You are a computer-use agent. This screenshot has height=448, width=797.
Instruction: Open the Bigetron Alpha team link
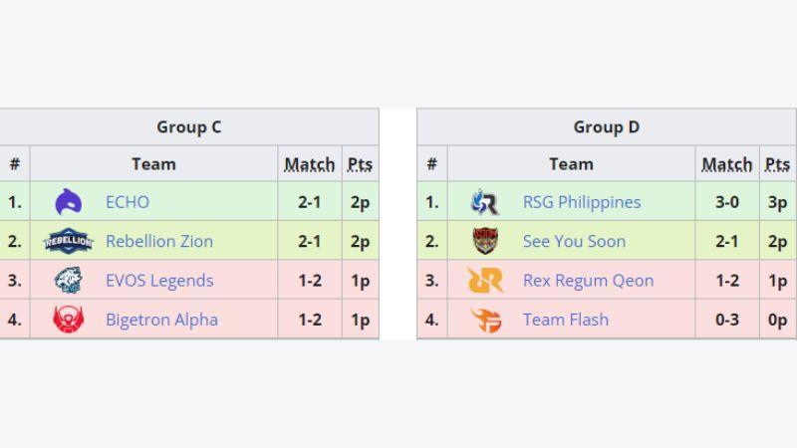(x=161, y=320)
